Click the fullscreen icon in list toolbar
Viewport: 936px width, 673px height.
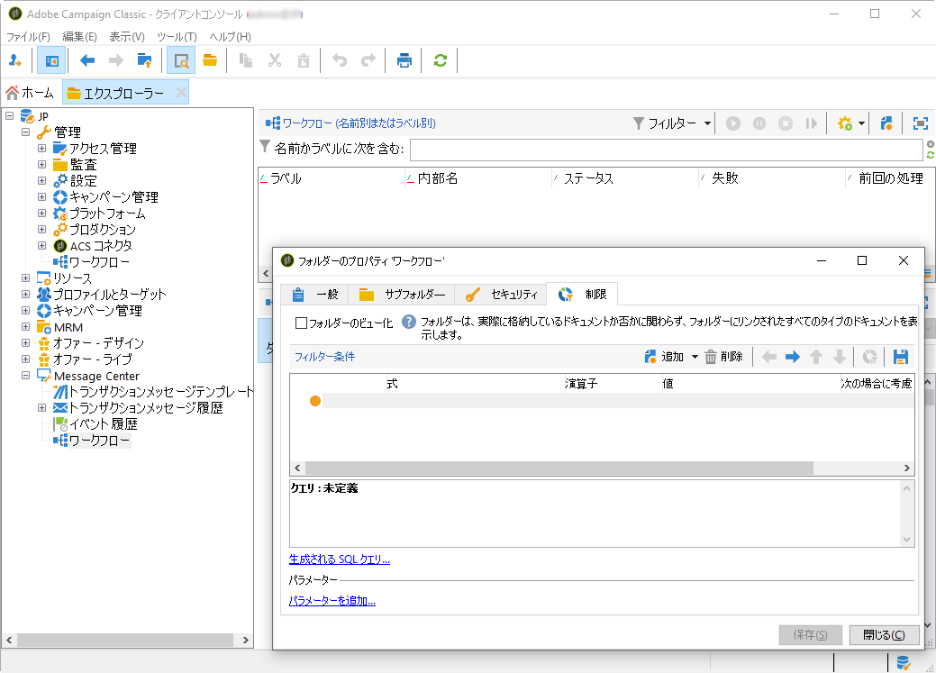tap(921, 123)
